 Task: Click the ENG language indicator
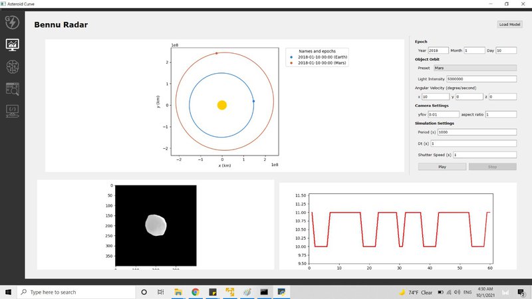(467, 292)
